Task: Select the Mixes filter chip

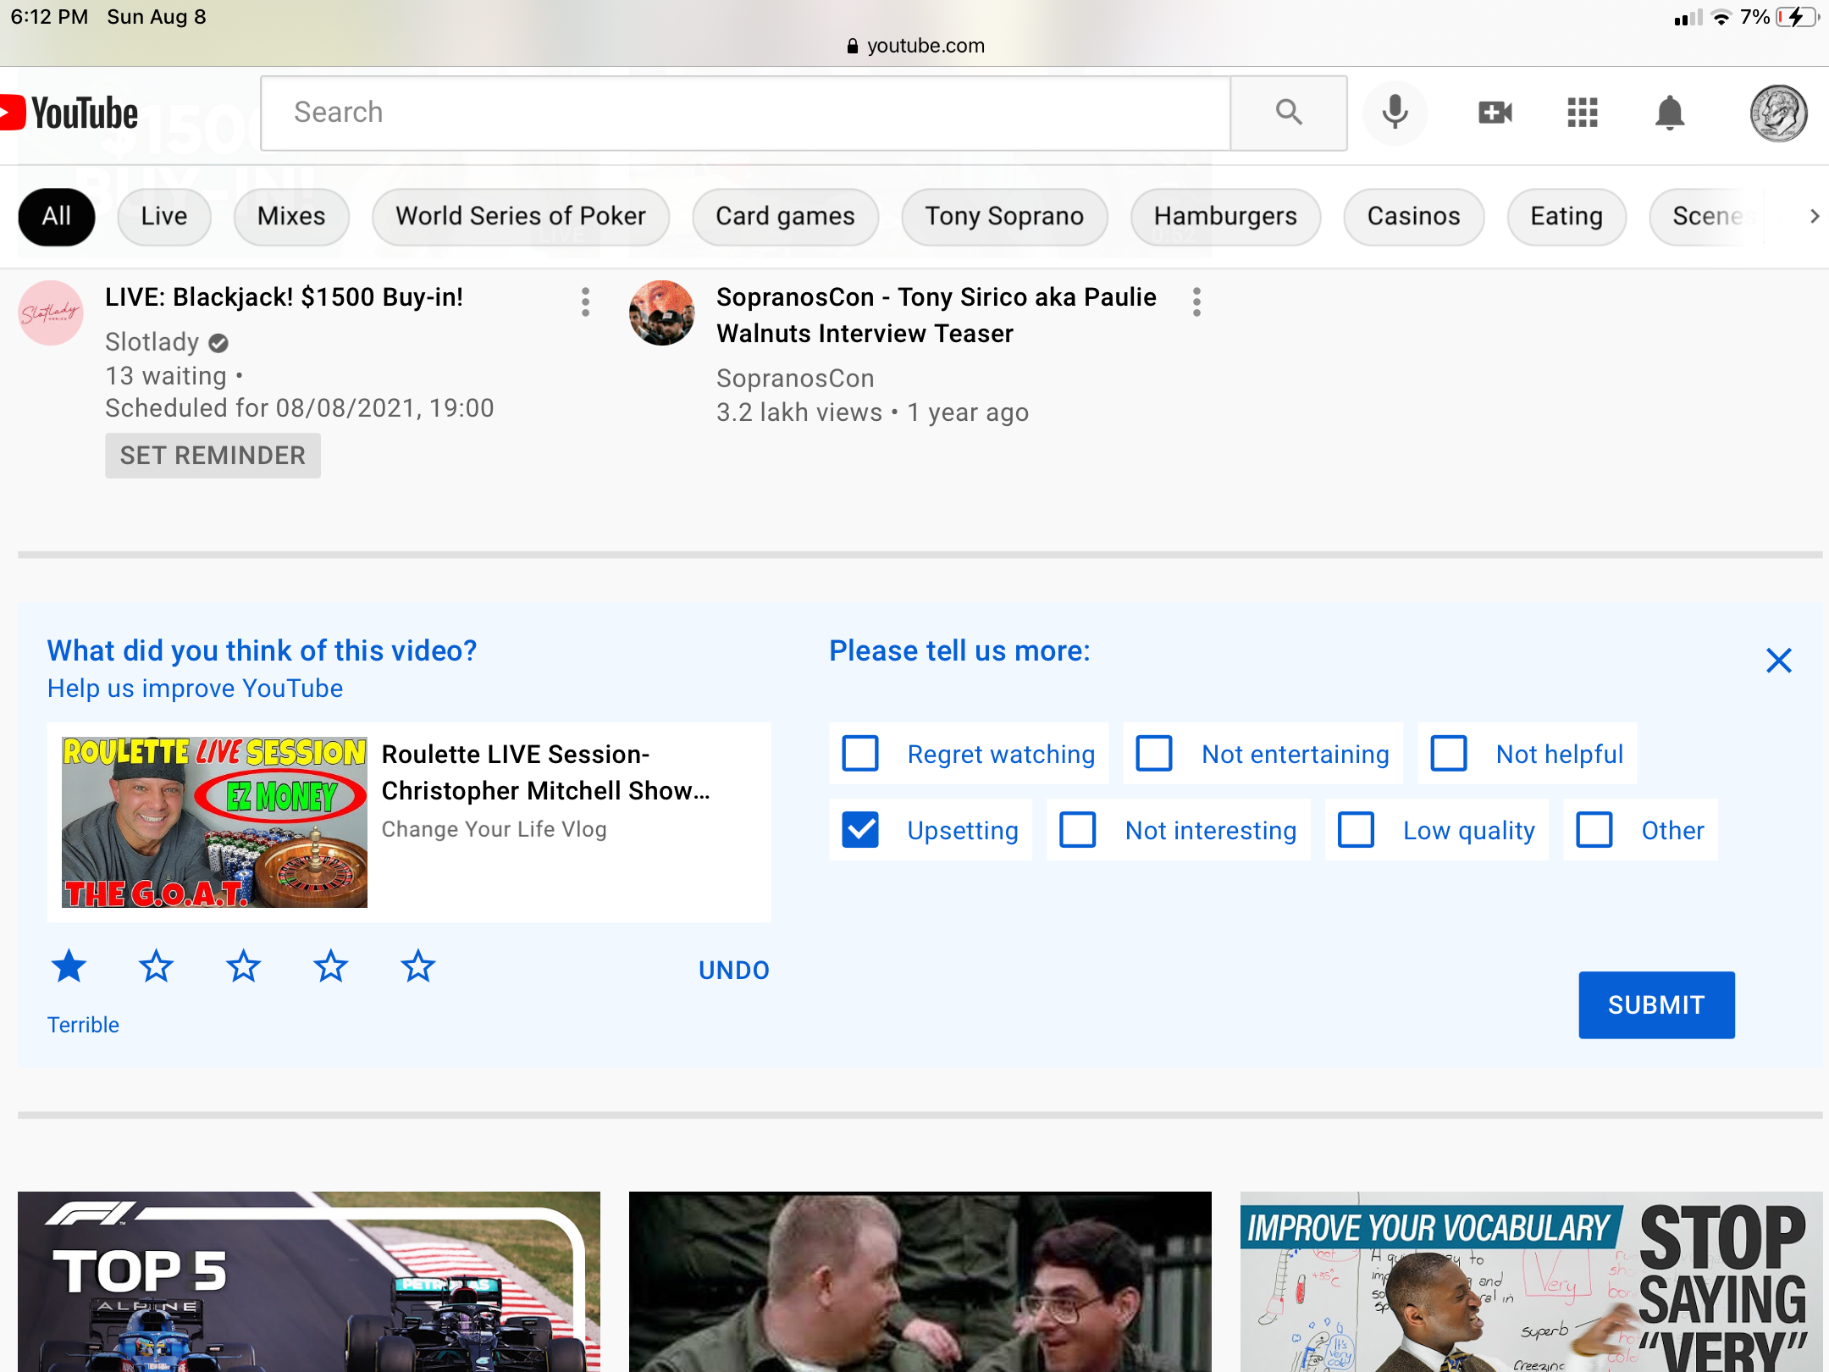Action: click(x=291, y=217)
